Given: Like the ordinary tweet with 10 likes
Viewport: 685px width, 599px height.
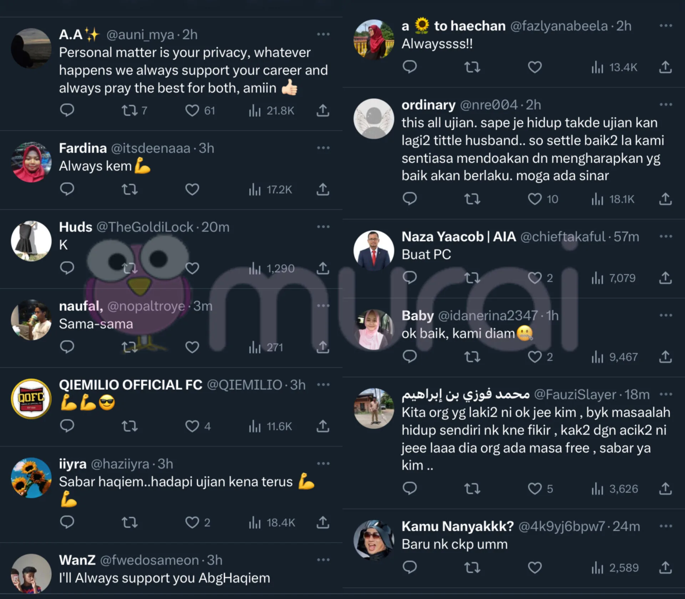Looking at the screenshot, I should (535, 199).
